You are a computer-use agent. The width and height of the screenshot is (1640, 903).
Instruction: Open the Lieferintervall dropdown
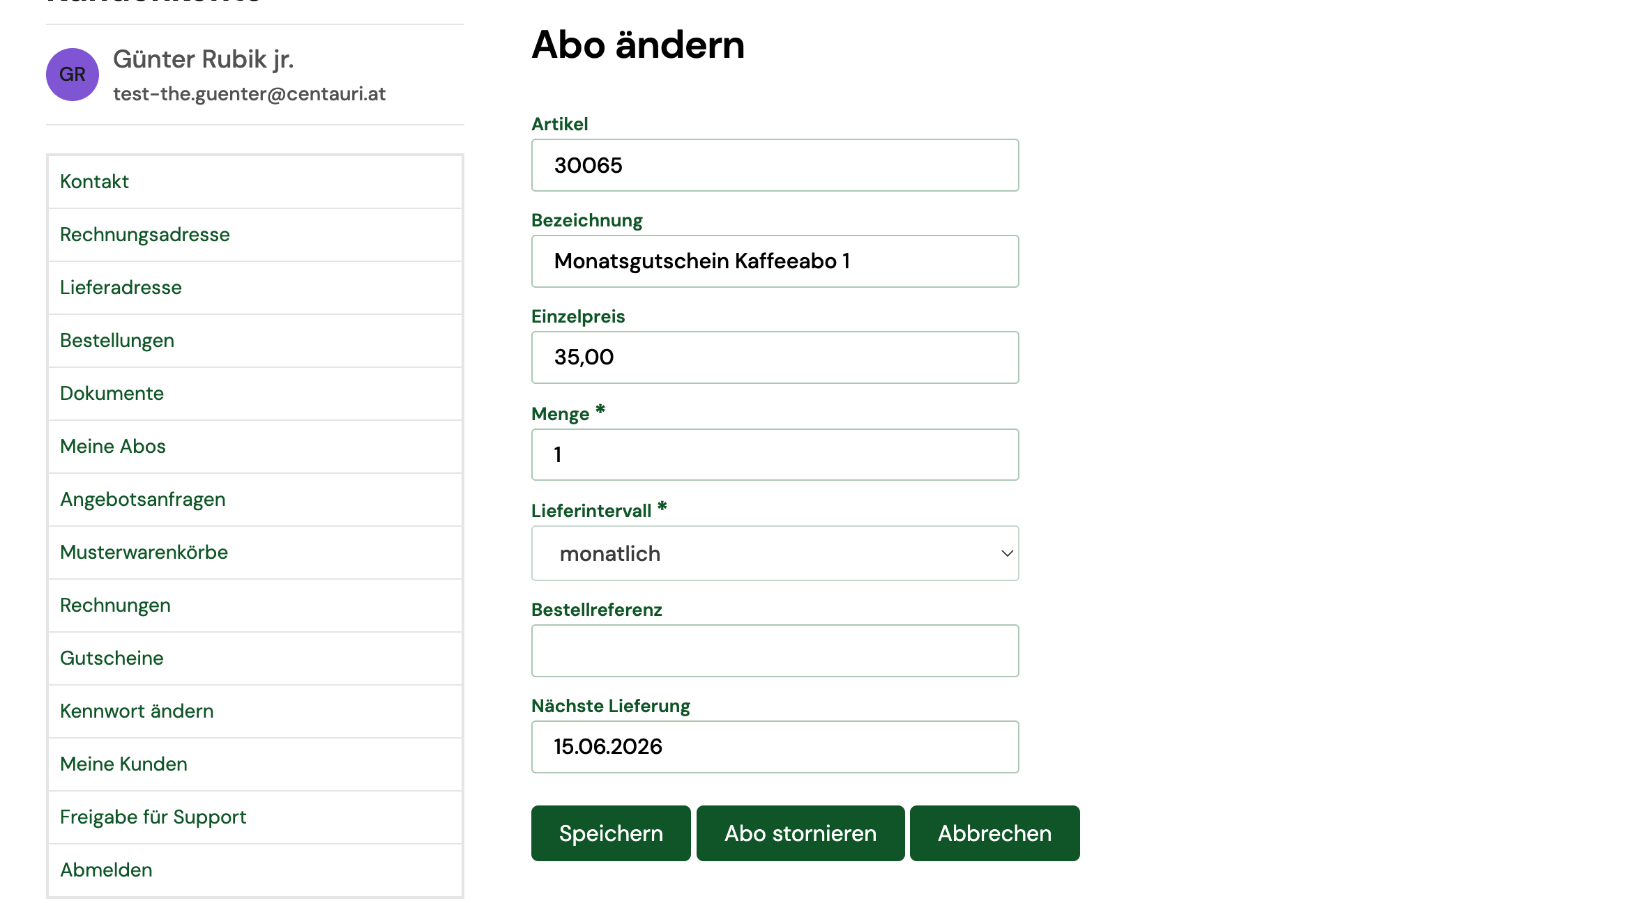[775, 553]
